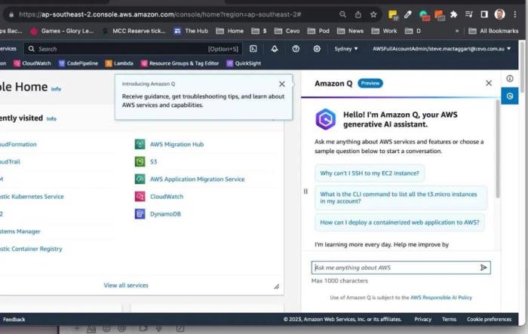Dismiss the Introducing Amazon Q popup
The height and width of the screenshot is (334, 528).
click(282, 84)
